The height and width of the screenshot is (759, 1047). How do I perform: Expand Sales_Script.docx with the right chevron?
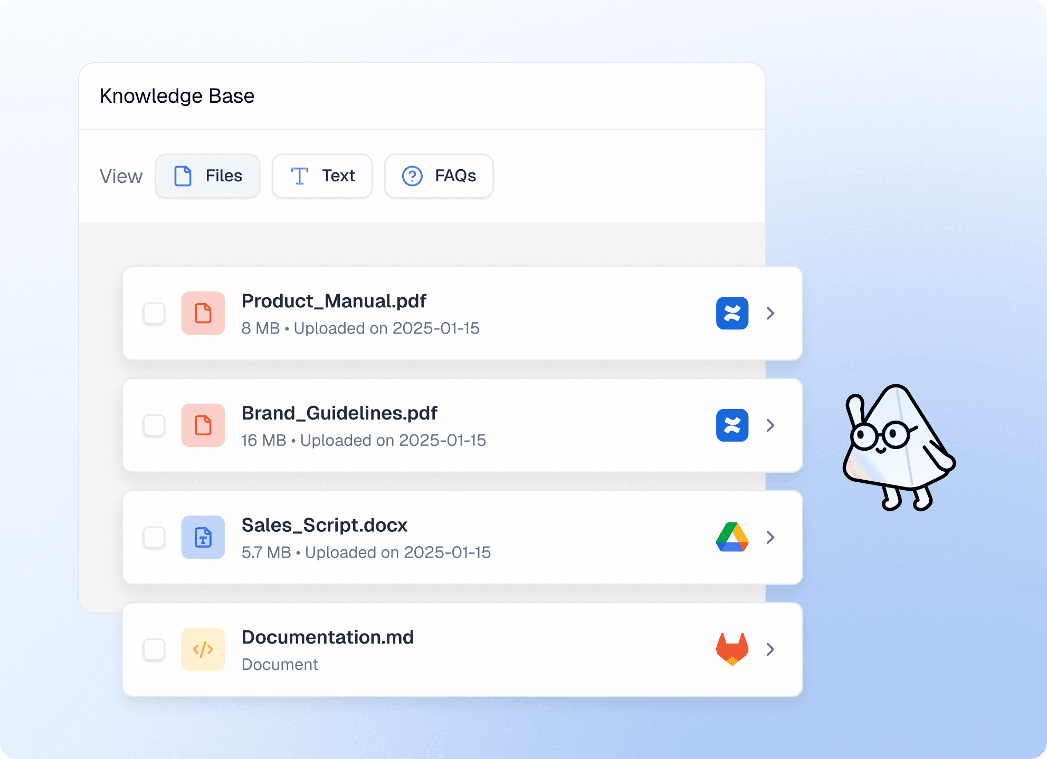pos(770,537)
